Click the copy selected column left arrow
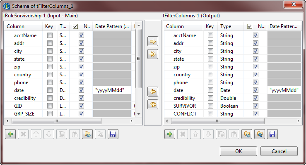Screen dimensions: 306x165 [153, 92]
